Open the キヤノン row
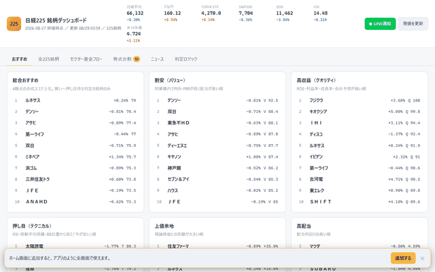Screen dimensions: 435x272 (x=217, y=157)
